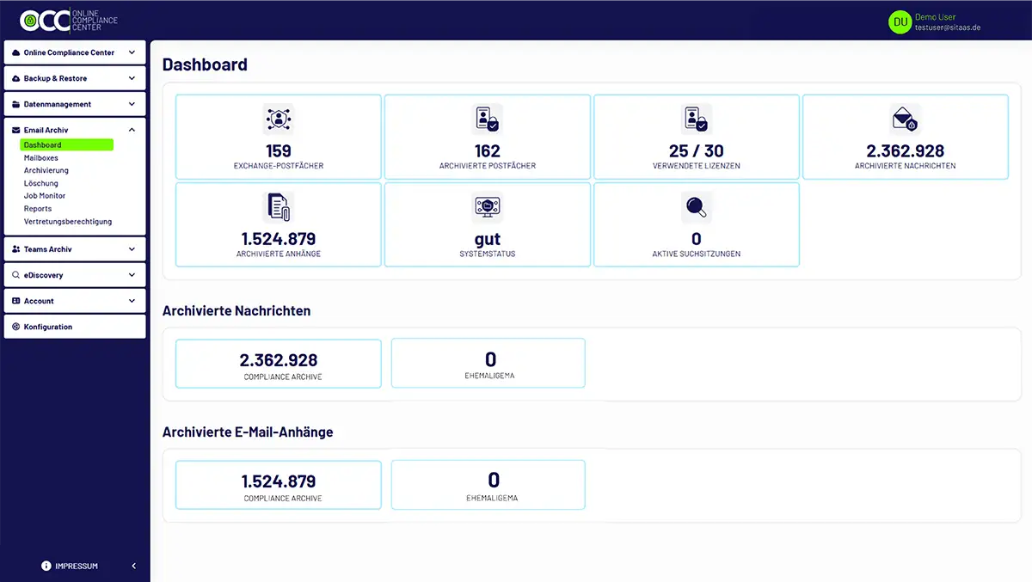This screenshot has height=582, width=1032.
Task: Open the Konfiguration page
Action: click(48, 327)
